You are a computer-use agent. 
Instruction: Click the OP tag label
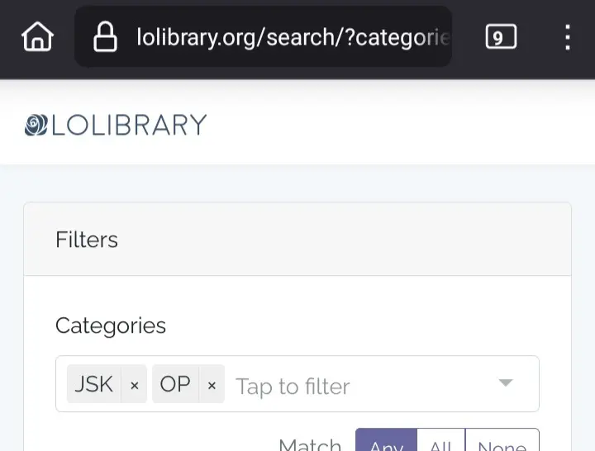pos(175,384)
